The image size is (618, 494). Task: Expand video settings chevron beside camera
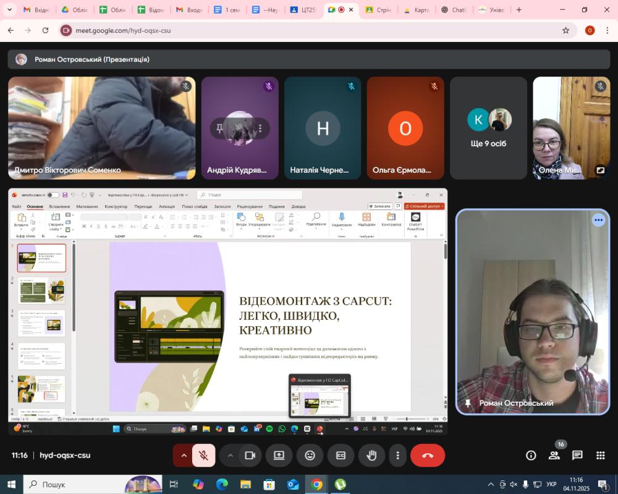(231, 456)
